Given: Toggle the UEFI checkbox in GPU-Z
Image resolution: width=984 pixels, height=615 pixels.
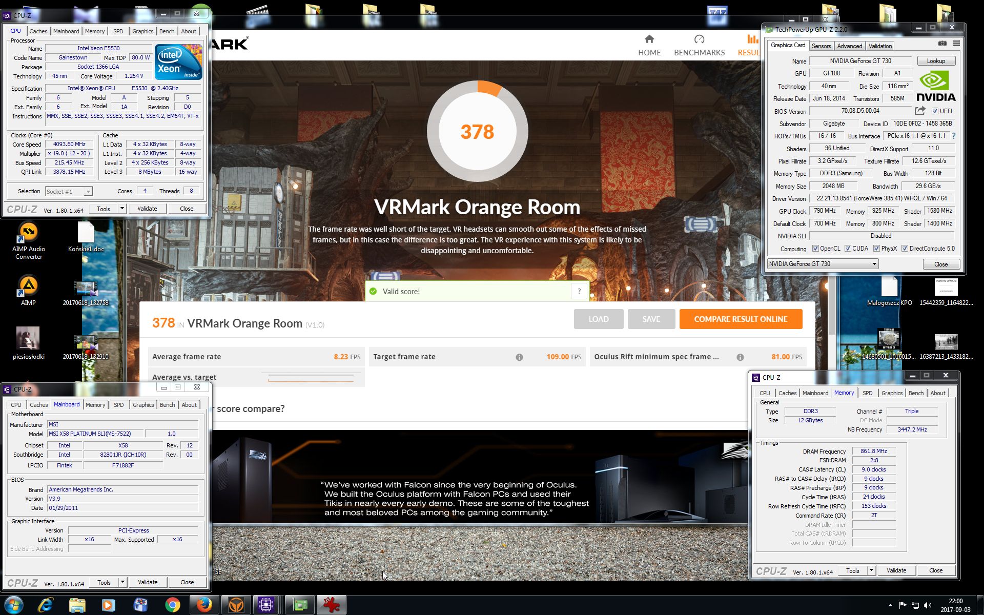Looking at the screenshot, I should 935,111.
